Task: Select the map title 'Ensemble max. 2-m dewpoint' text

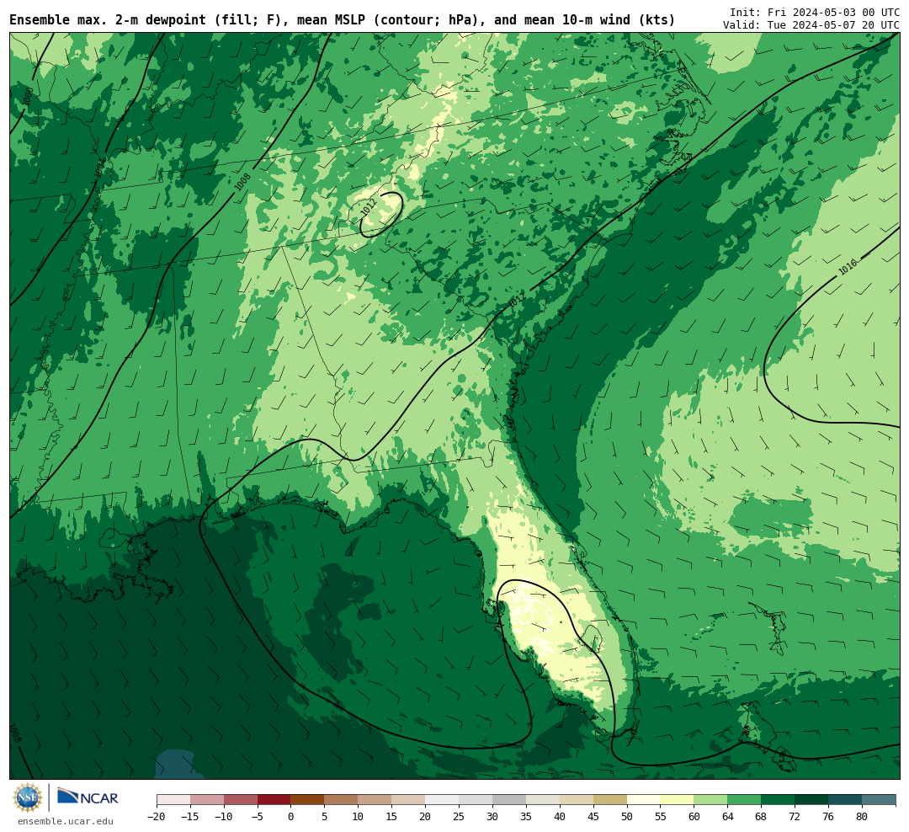Action: click(108, 20)
